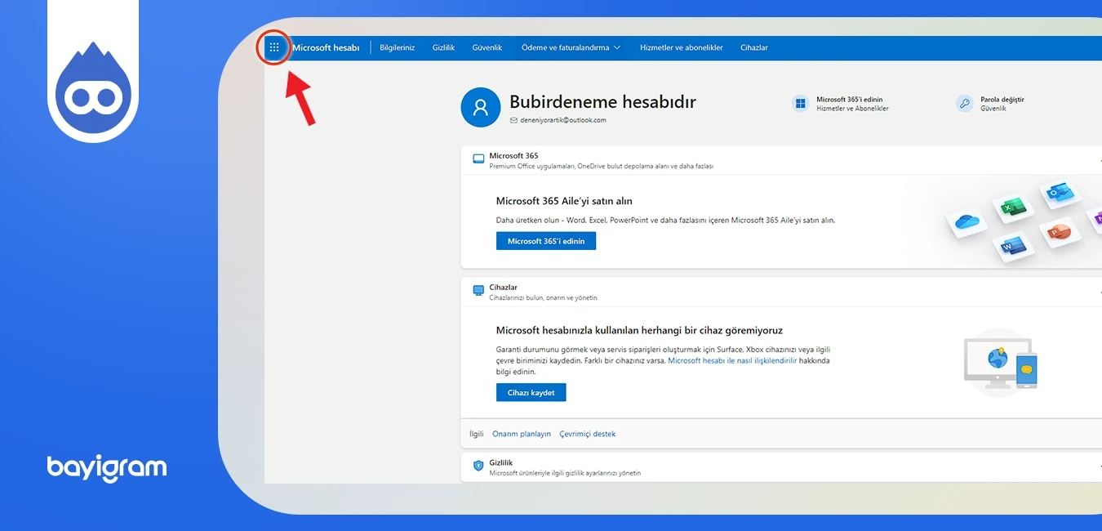Viewport: 1102px width, 531px height.
Task: Select the Word icon in the promo image
Action: point(1013,246)
